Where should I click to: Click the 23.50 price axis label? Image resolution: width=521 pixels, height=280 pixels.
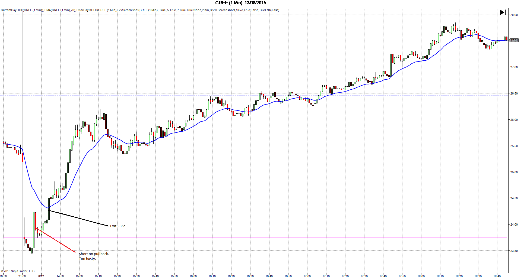click(x=514, y=251)
